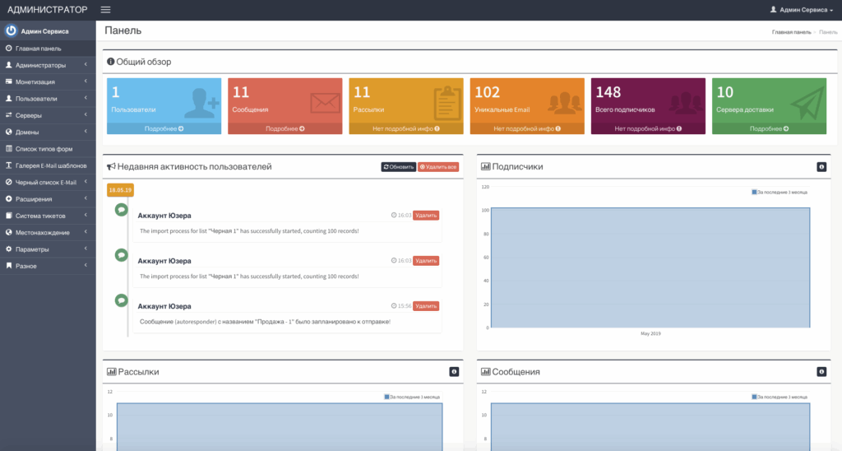Click the power icon beside Админ Сервиса
The height and width of the screenshot is (451, 842).
click(x=11, y=31)
